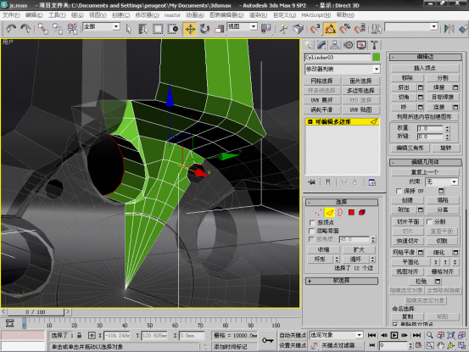The height and width of the screenshot is (352, 469).
Task: Click the 快速切片 button
Action: click(x=407, y=241)
